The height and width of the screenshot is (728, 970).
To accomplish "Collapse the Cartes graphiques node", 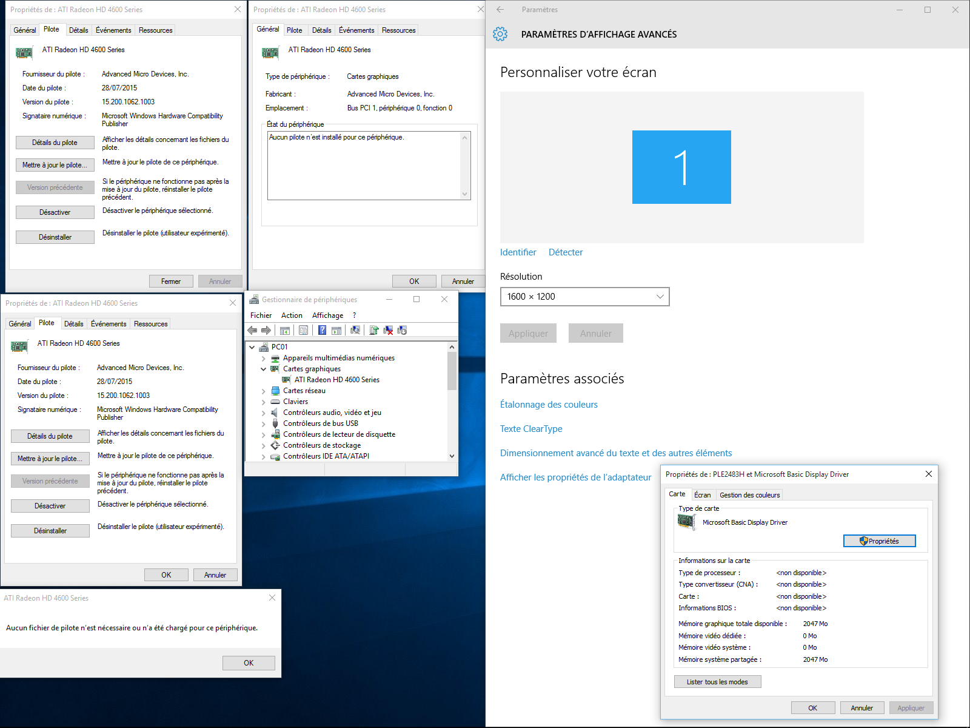I will click(263, 369).
